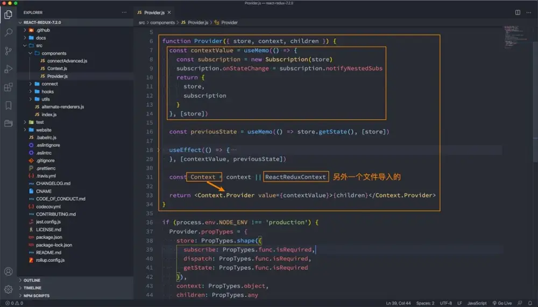Expand the NPM SCRIPTS section
Image resolution: width=538 pixels, height=307 pixels.
(x=36, y=296)
